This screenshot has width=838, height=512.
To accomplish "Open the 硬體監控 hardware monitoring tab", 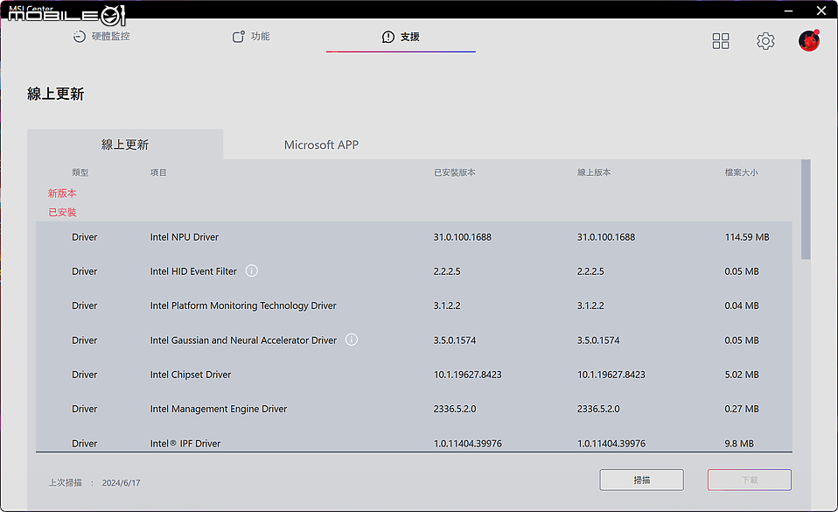I will tap(101, 37).
